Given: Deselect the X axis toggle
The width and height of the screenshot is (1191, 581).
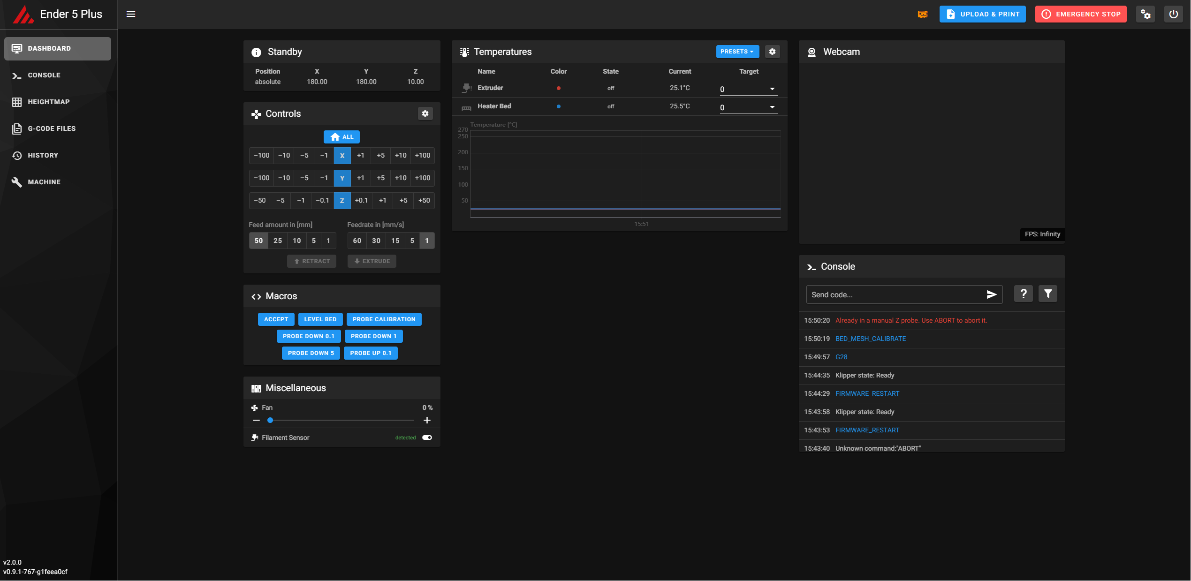Looking at the screenshot, I should (x=342, y=155).
